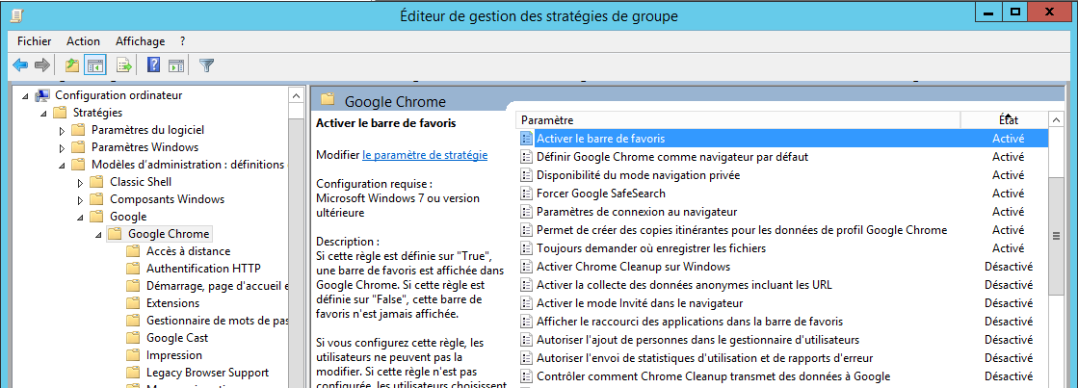The width and height of the screenshot is (1078, 388).
Task: Expand the Composants Windows node
Action: [80, 199]
